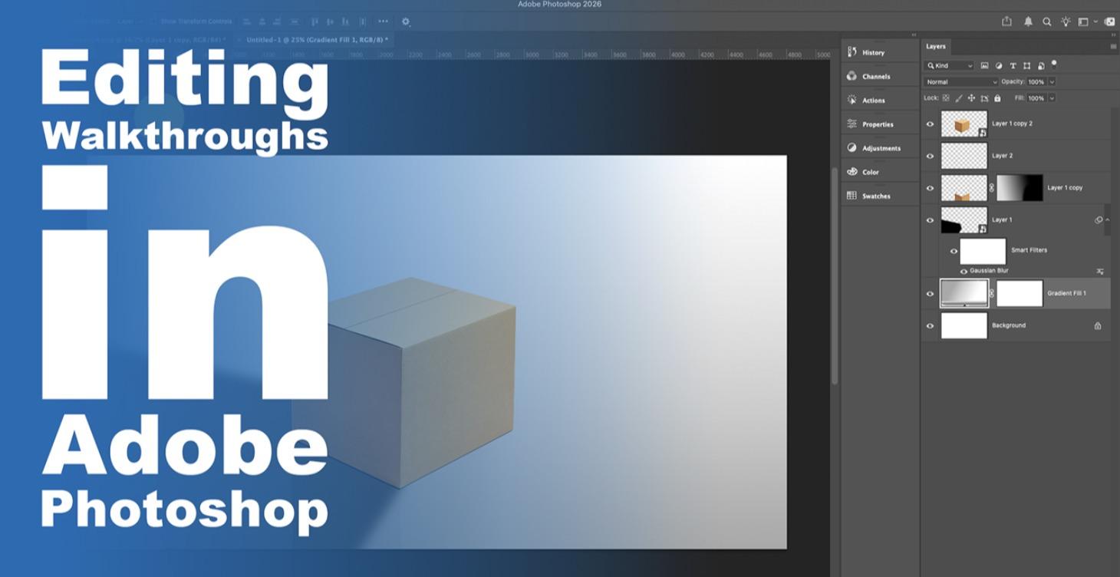
Task: Select the Gradient Fill 1 layer mask
Action: point(1020,294)
